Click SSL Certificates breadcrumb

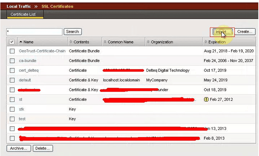click(57, 6)
